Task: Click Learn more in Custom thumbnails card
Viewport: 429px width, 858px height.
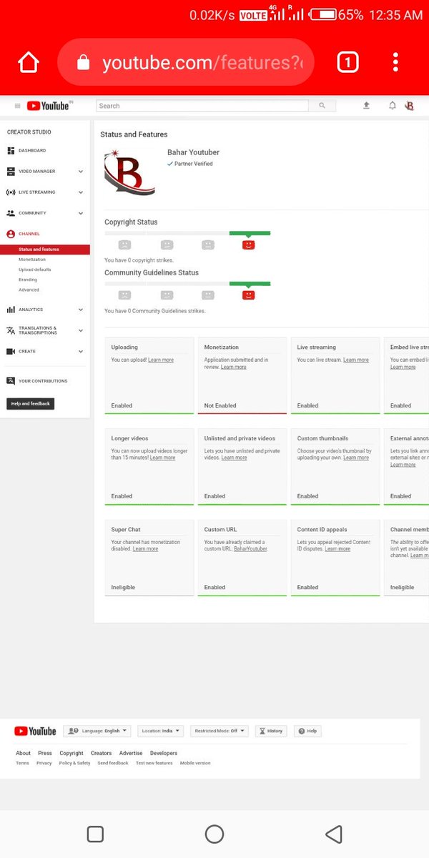Action: [x=356, y=458]
